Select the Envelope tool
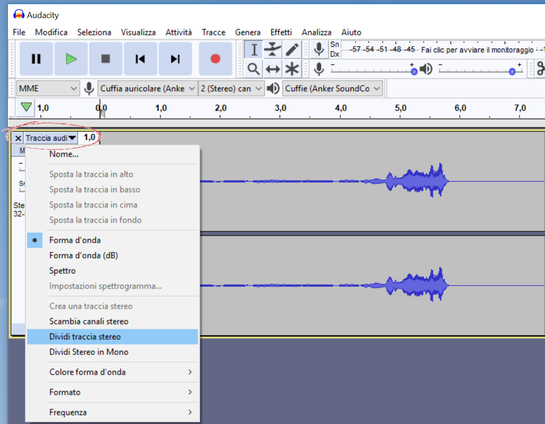This screenshot has width=545, height=424. click(x=272, y=50)
